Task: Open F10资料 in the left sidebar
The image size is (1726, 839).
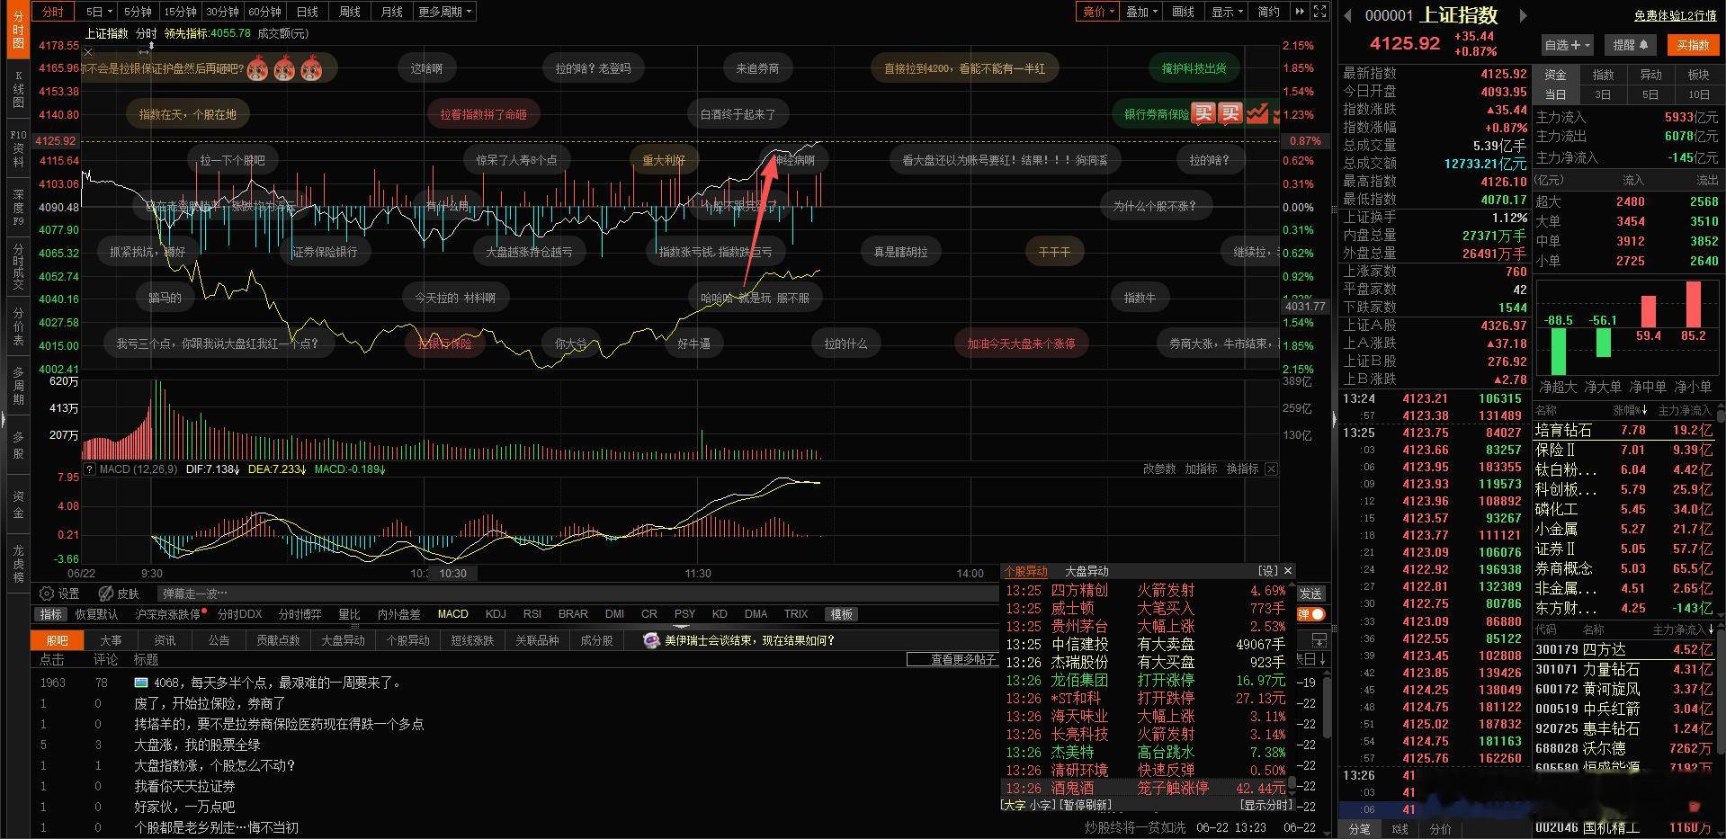Action: 18,148
